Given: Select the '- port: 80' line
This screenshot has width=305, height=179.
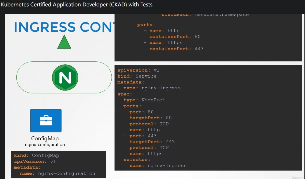Looking at the screenshot, I should (138, 112).
